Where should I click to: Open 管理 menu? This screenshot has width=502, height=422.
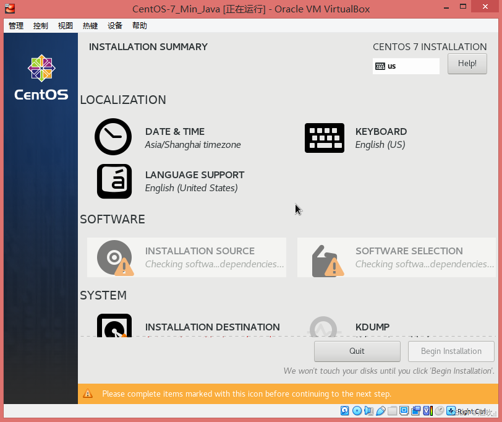point(16,25)
